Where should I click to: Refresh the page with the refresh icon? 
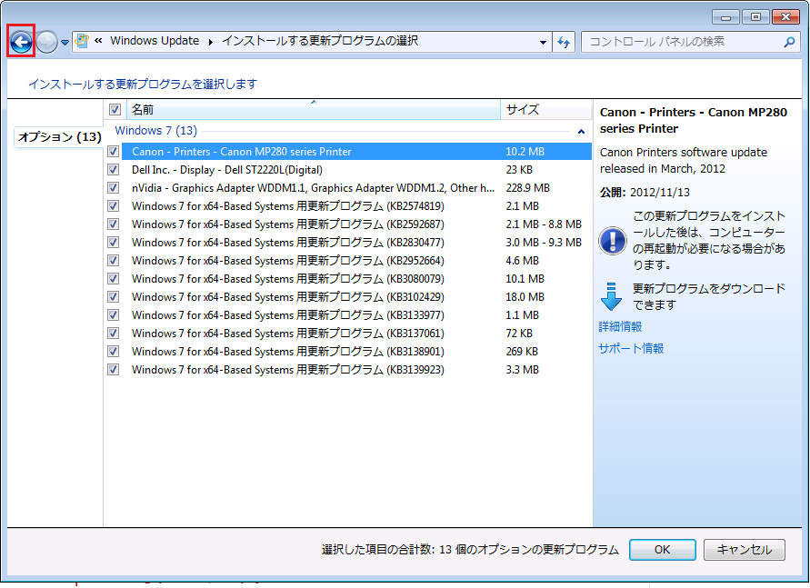point(564,42)
